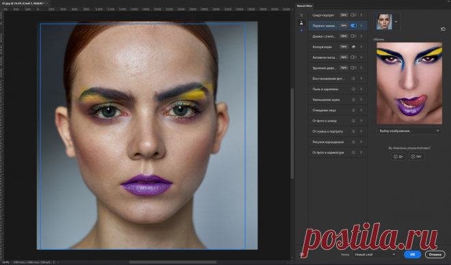451x265 pixels.
Task: Click the reset filter arrow icon
Action: 443,29
